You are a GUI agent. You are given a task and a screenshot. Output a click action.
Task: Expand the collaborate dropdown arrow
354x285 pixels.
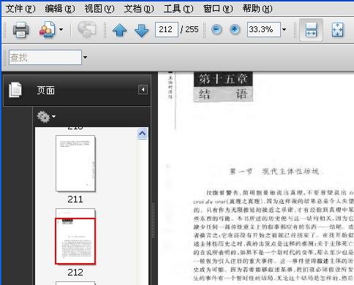pyautogui.click(x=61, y=30)
